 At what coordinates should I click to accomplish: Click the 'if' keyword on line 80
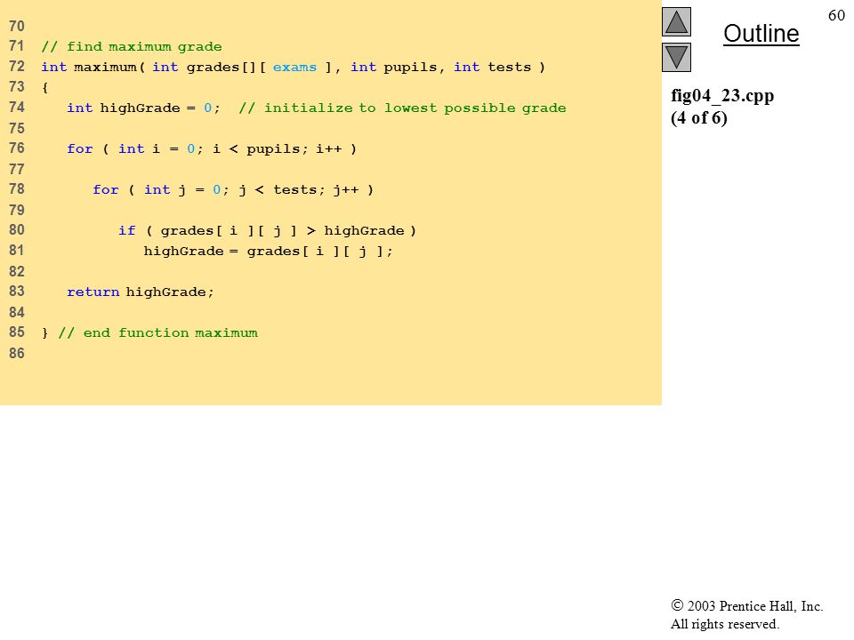point(126,230)
